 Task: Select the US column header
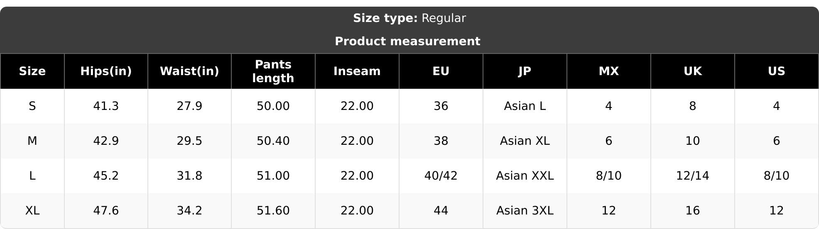click(x=777, y=71)
